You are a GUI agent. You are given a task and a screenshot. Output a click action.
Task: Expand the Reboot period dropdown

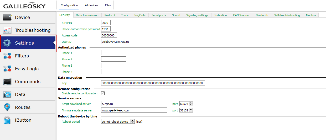pos(133,122)
